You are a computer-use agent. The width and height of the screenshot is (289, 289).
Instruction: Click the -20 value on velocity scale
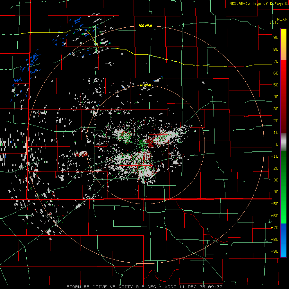pos(275,168)
